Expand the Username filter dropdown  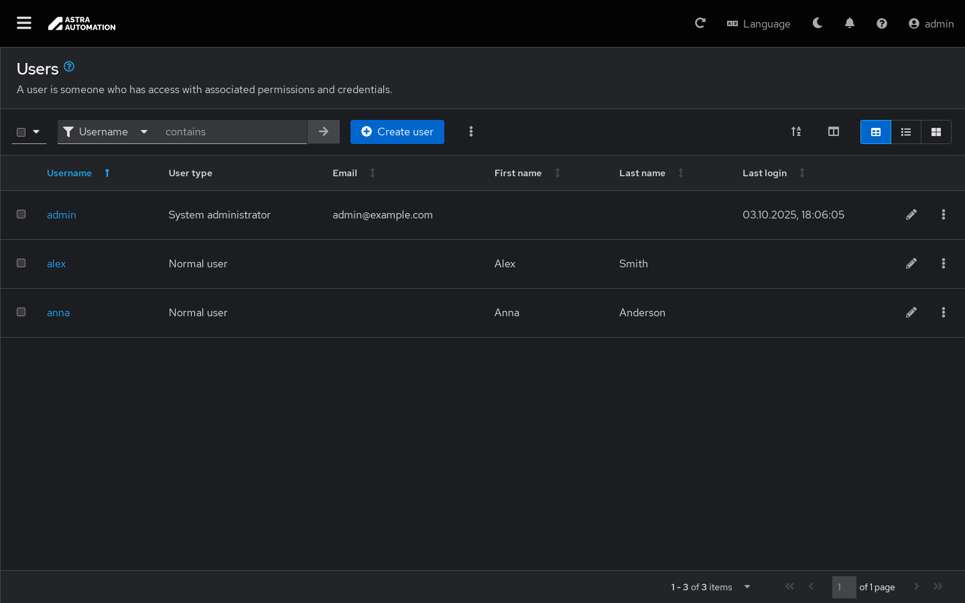point(105,132)
